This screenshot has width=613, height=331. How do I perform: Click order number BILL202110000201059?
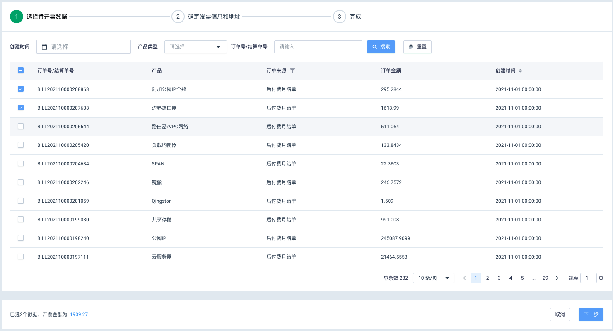pos(63,201)
